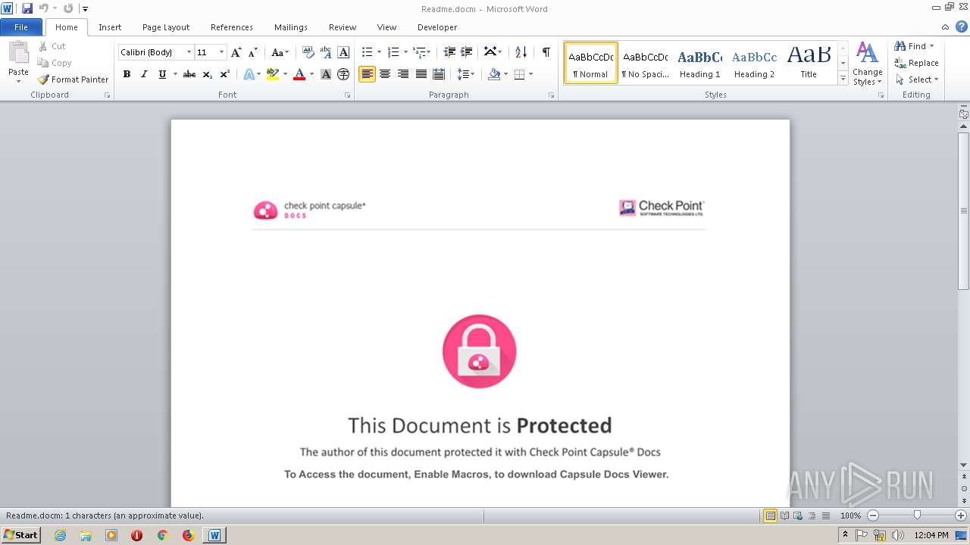This screenshot has width=970, height=545.
Task: Click the Shrink Font icon
Action: pyautogui.click(x=253, y=52)
